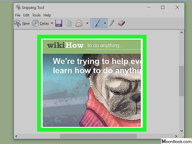Click the 'Delay' label on the toolbar

click(x=45, y=23)
